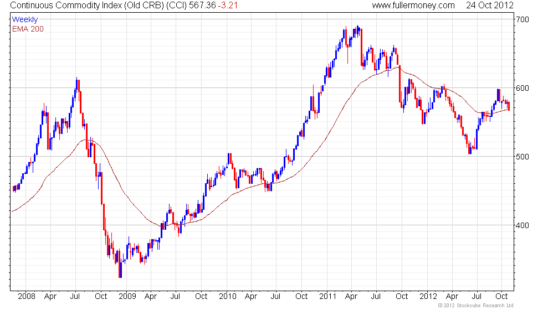Click the Oct label just before 2009

click(x=101, y=297)
